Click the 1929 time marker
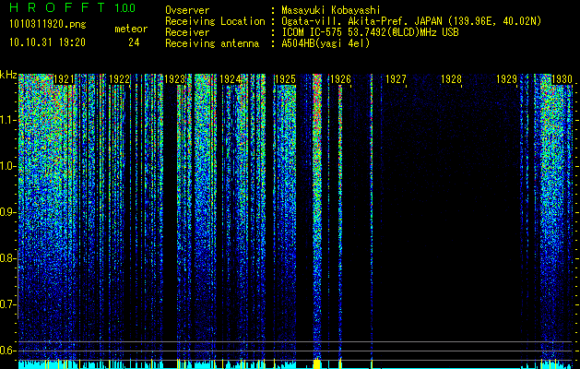 click(x=506, y=79)
